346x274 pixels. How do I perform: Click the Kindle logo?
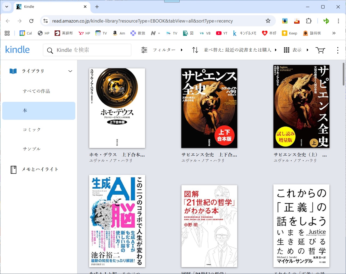[17, 50]
